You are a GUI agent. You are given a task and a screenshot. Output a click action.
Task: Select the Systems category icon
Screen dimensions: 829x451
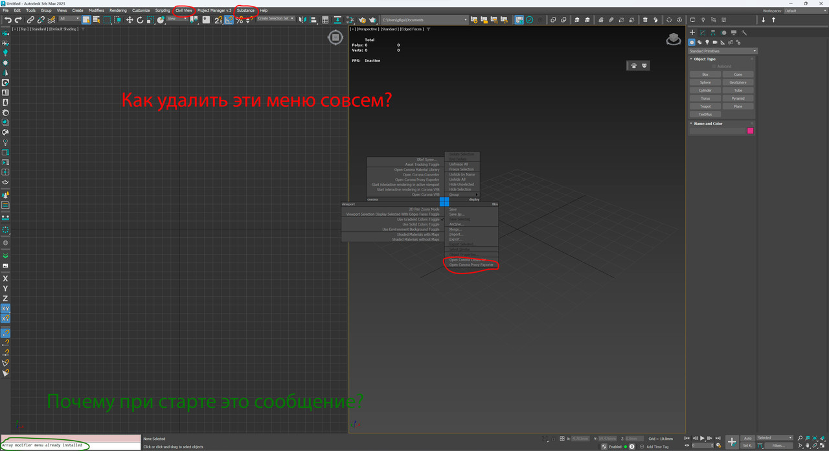tap(738, 42)
